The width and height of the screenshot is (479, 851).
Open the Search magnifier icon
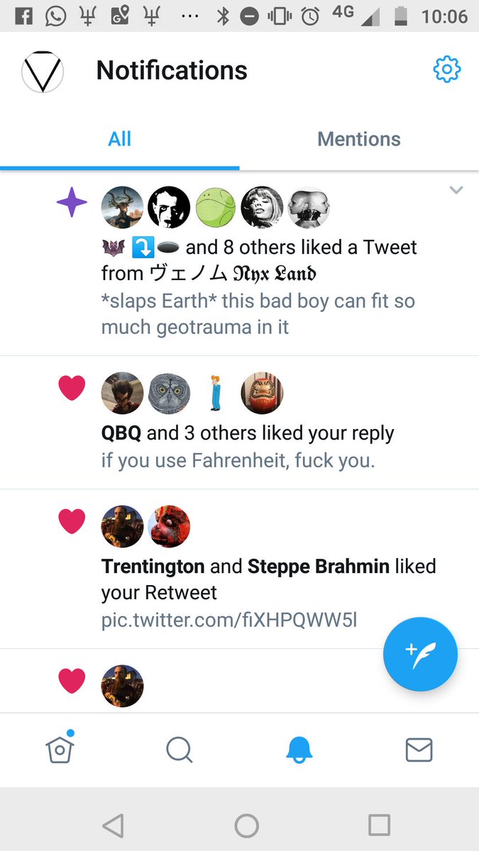point(180,750)
